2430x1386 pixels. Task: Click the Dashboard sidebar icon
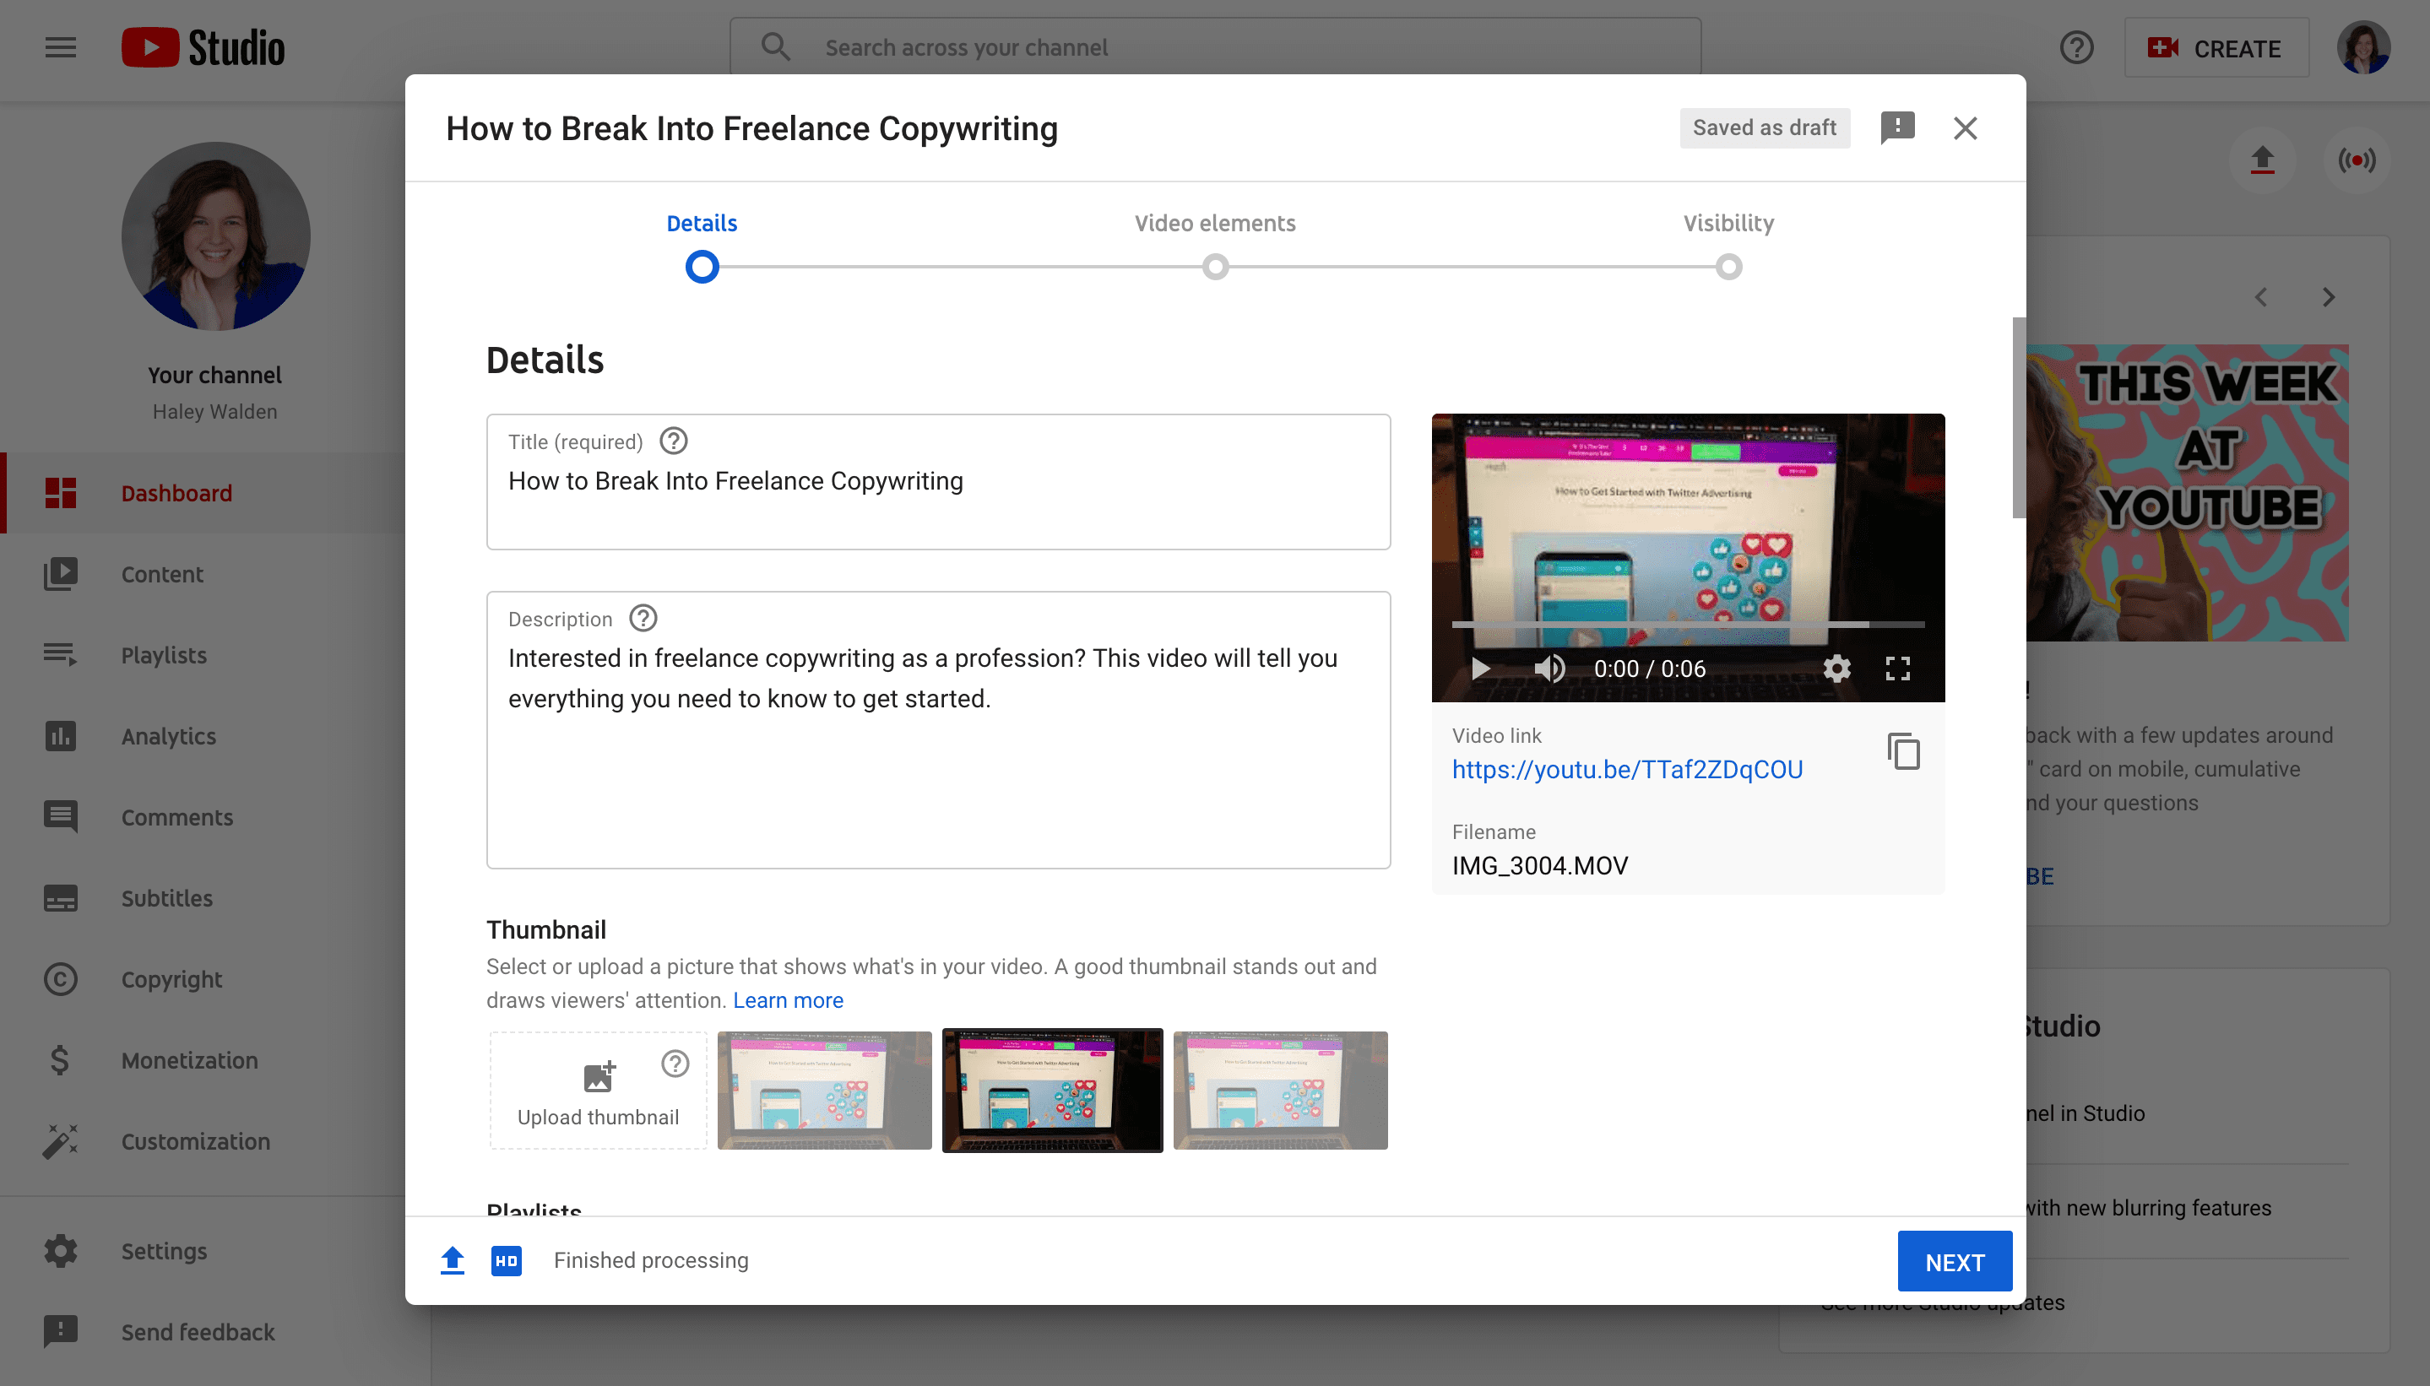click(58, 492)
